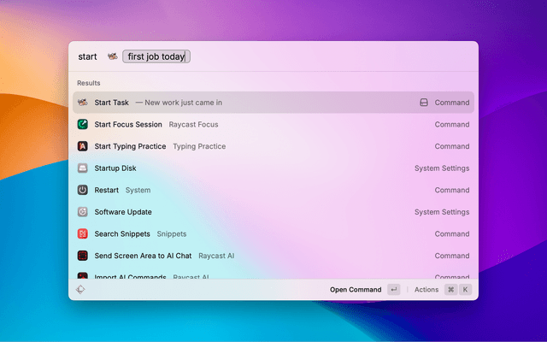Click the K shortcut key badge

466,290
